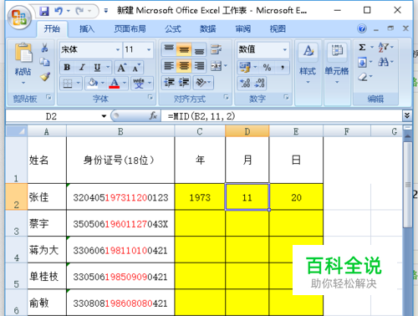Screen dimensions: 418x316
Task: Click the insert function fx button
Action: 153,115
